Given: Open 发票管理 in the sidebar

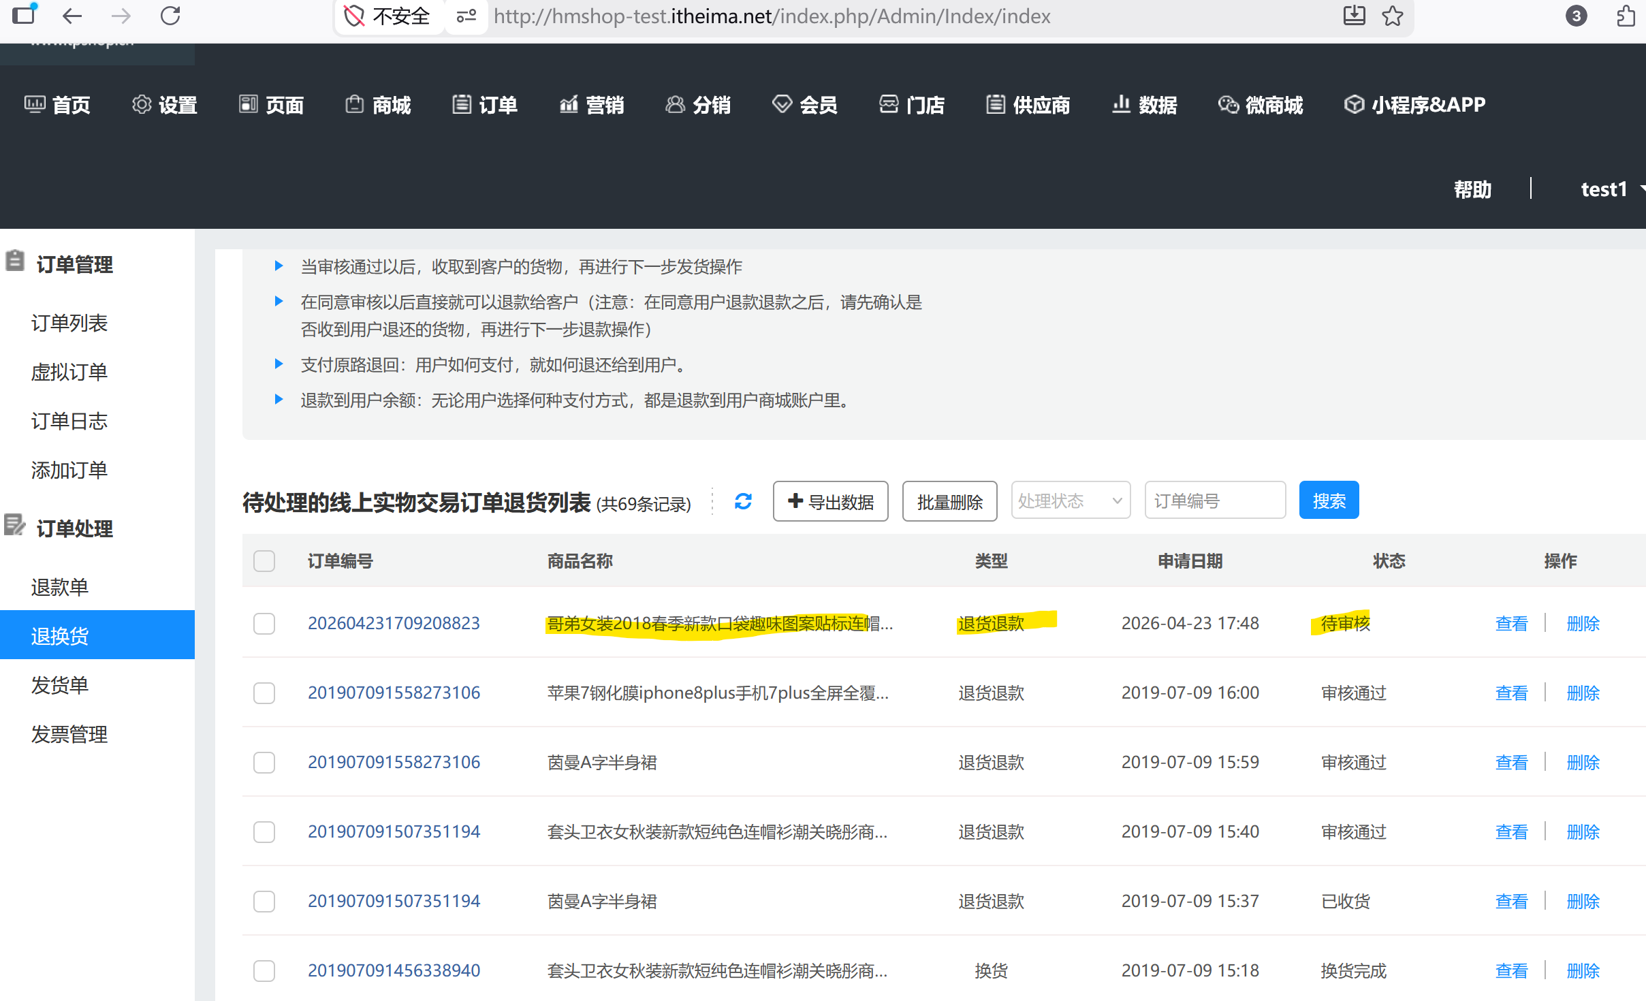Looking at the screenshot, I should (x=69, y=734).
